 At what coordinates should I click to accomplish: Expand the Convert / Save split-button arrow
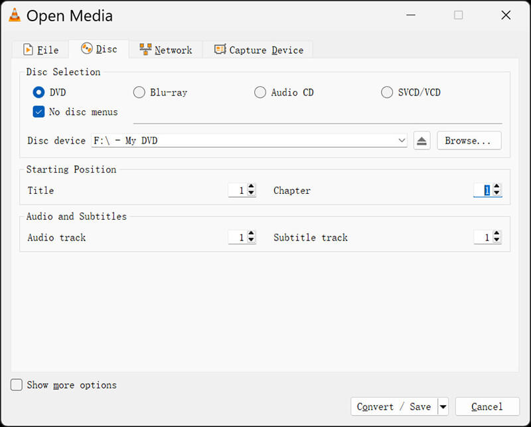tap(443, 406)
